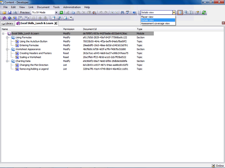Click the Delete X toolbar icon

pos(84,13)
